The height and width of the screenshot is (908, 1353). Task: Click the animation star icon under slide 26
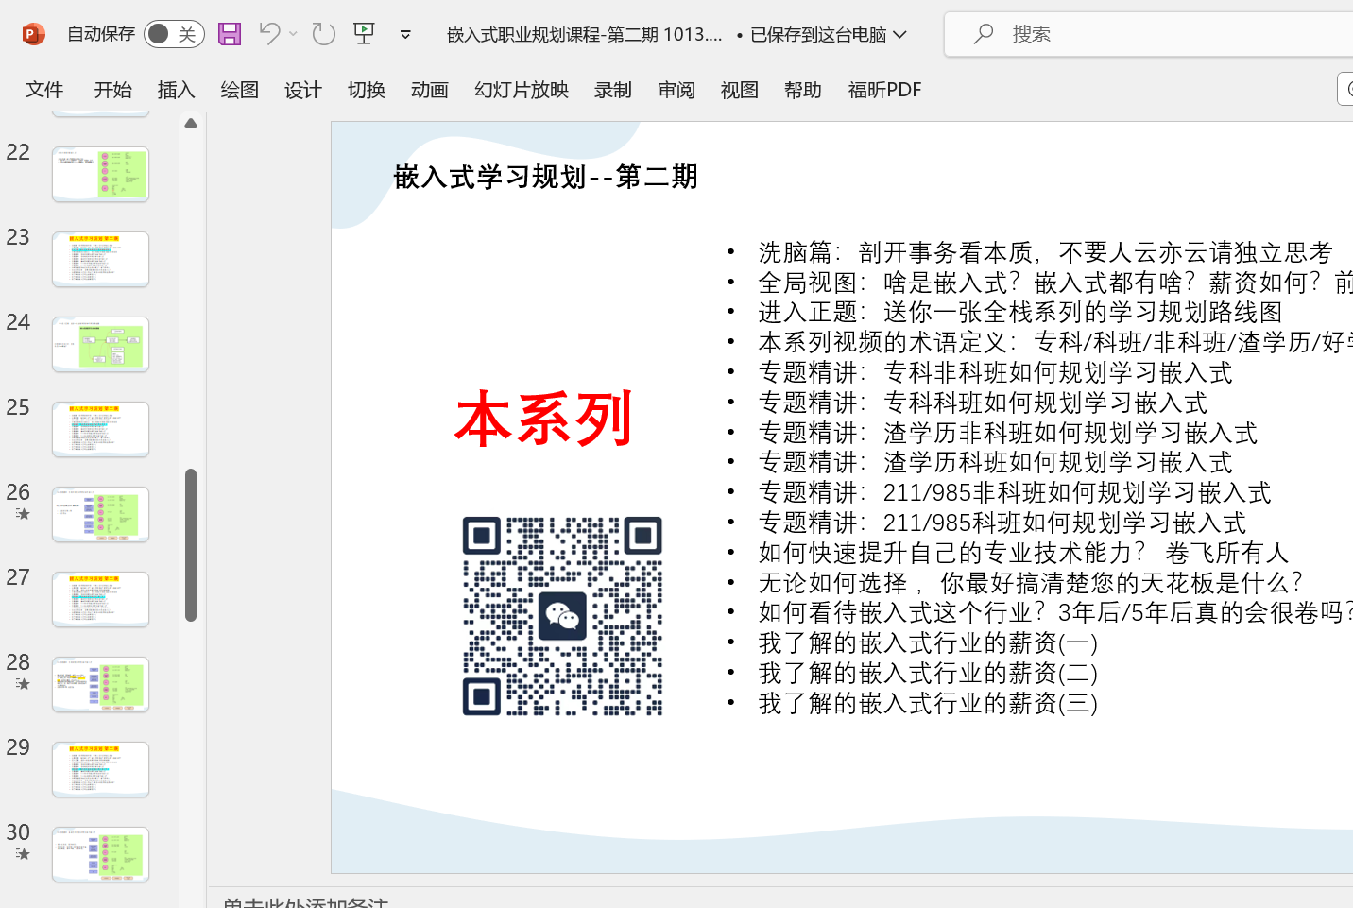coord(22,514)
